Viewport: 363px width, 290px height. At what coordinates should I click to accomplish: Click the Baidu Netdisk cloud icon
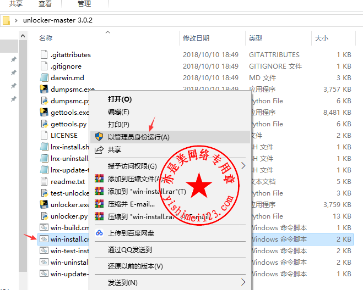[99, 233]
